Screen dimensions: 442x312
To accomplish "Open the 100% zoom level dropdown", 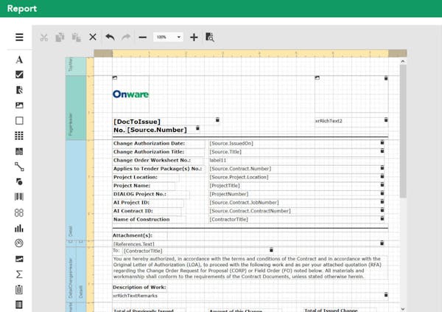I will click(x=168, y=37).
